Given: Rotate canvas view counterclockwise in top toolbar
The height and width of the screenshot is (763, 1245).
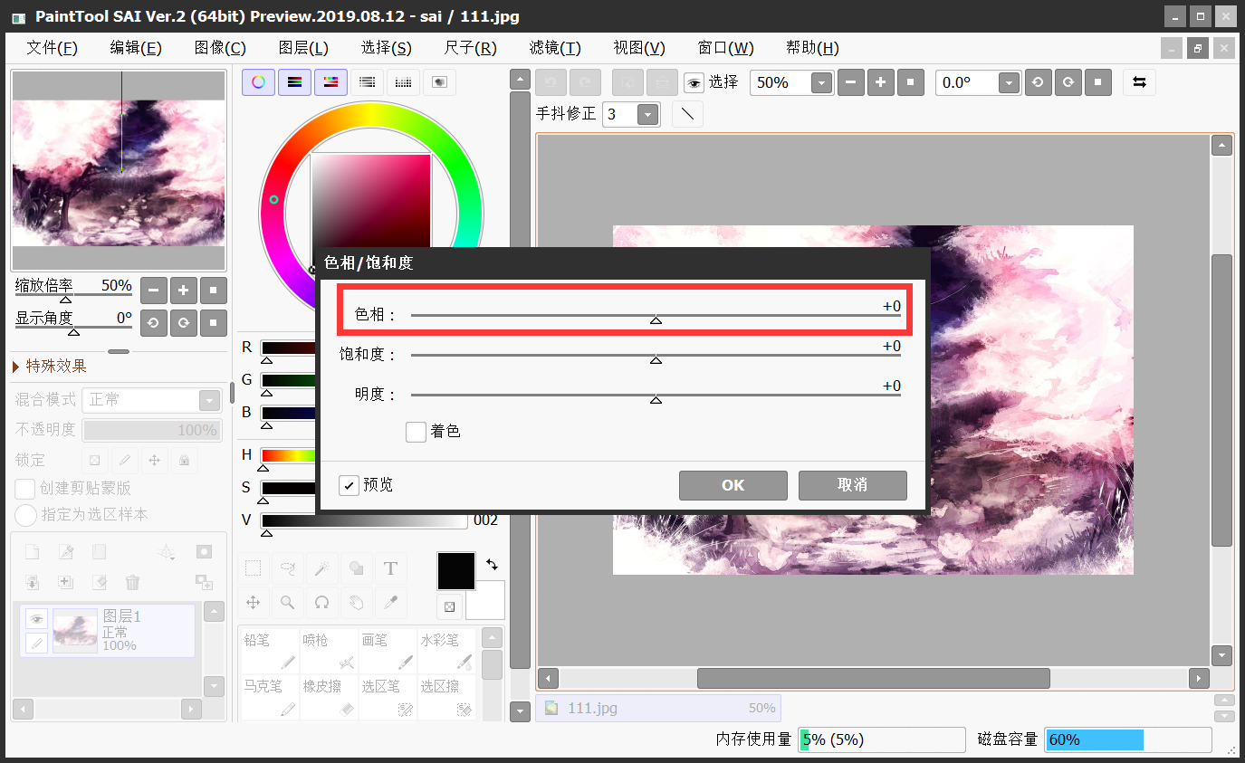Looking at the screenshot, I should [x=1038, y=82].
